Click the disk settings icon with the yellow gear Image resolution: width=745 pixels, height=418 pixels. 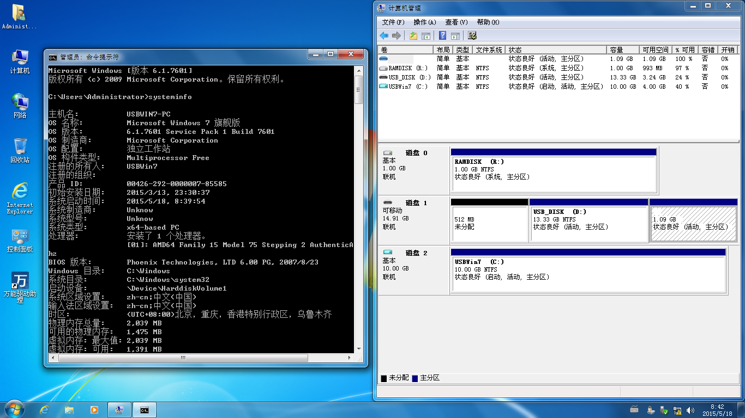(472, 36)
